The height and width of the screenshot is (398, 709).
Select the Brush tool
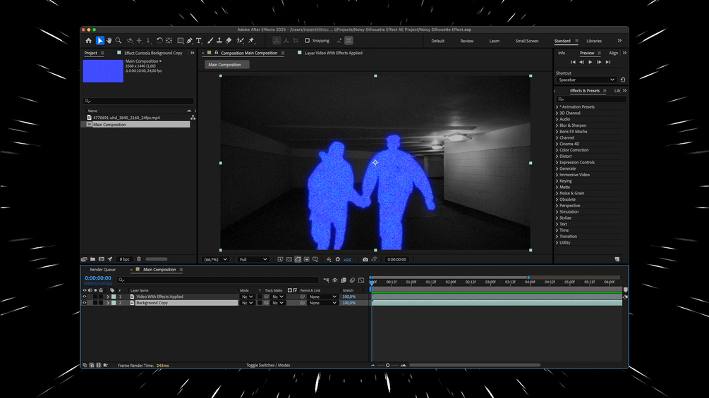tap(210, 41)
